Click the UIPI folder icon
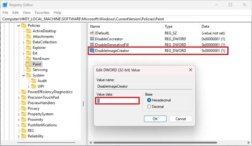Image resolution: width=252 pixels, height=146 pixels. click(x=34, y=86)
